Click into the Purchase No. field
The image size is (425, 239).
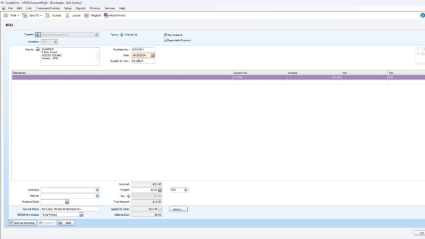(143, 50)
